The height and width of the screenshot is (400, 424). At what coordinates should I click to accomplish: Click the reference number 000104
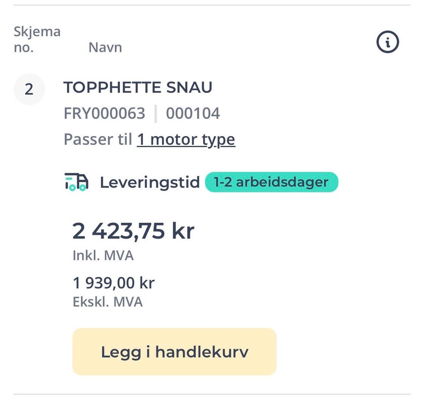(193, 114)
